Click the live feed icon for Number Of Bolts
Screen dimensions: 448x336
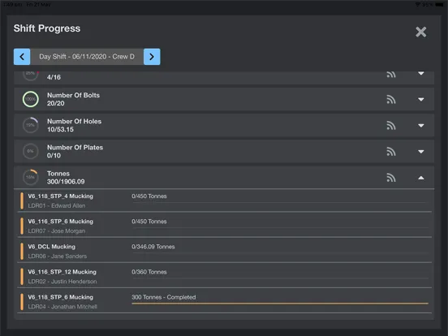pyautogui.click(x=391, y=100)
